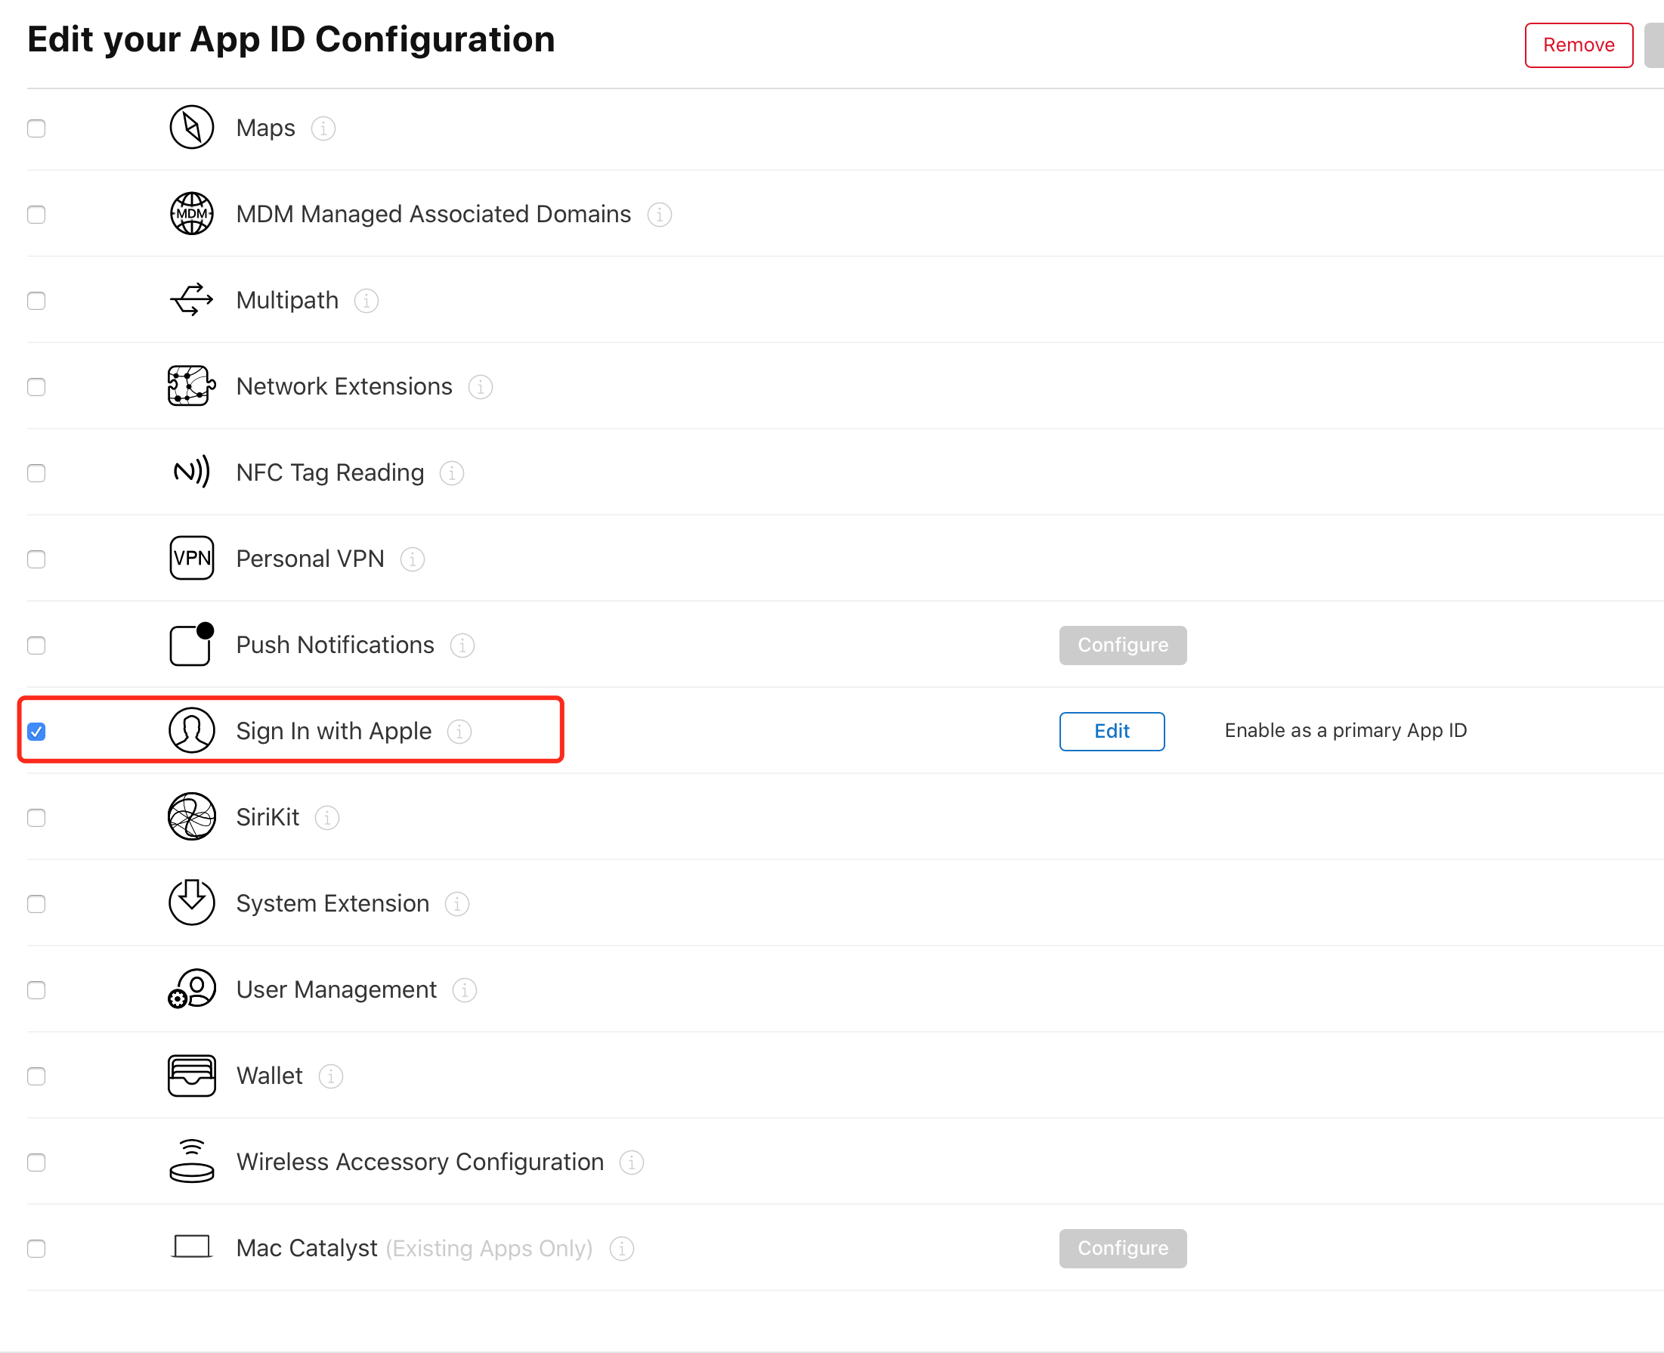The width and height of the screenshot is (1664, 1353).
Task: Open info for Sign In with Apple
Action: pyautogui.click(x=459, y=731)
